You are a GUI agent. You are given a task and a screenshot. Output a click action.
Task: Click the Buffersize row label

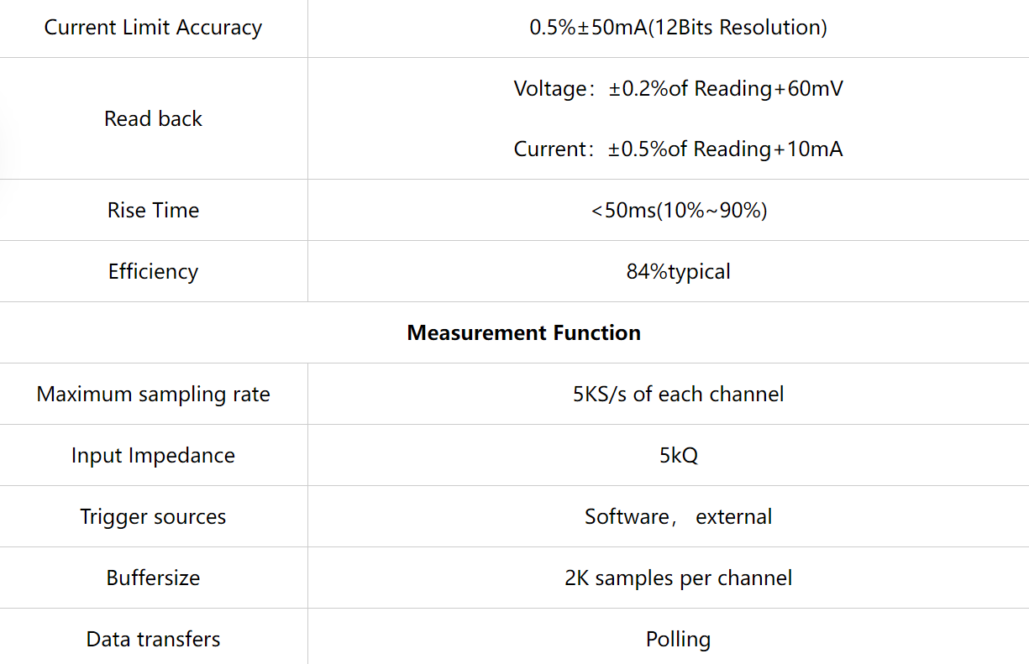[x=153, y=578]
